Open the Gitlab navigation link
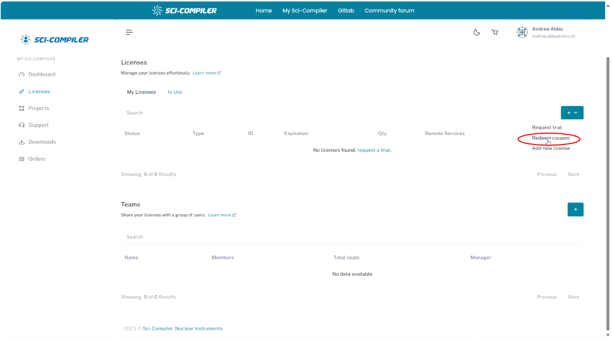This screenshot has width=612, height=340. [x=346, y=11]
